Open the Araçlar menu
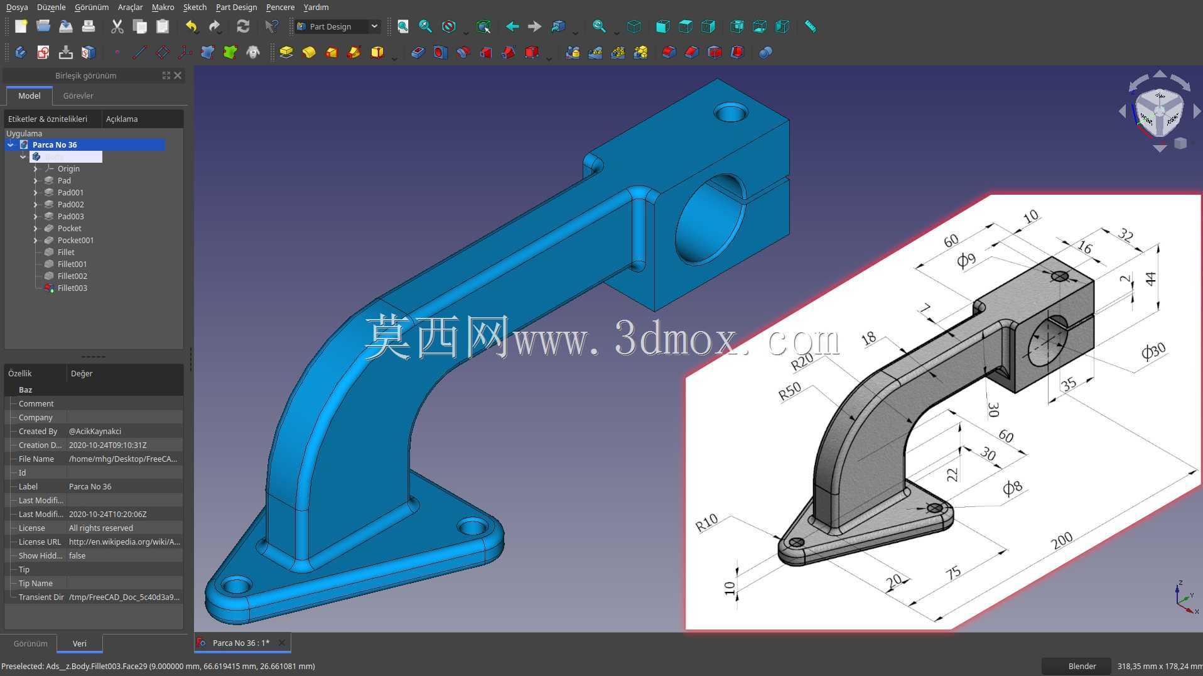Viewport: 1203px width, 676px height. tap(130, 7)
